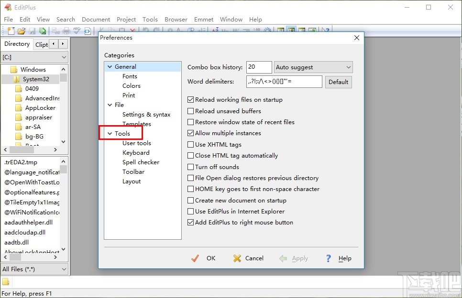Screen dimensions: 462x298
Task: Create a new document from the toolbar
Action: [x=11, y=31]
